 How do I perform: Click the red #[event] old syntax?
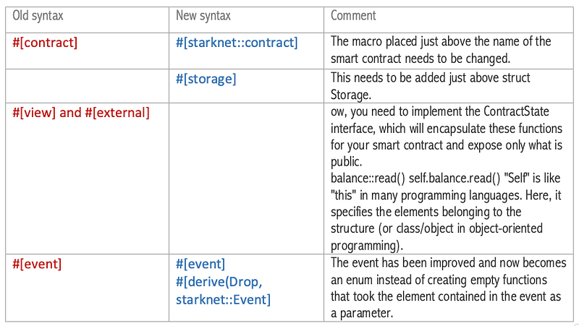coord(37,264)
